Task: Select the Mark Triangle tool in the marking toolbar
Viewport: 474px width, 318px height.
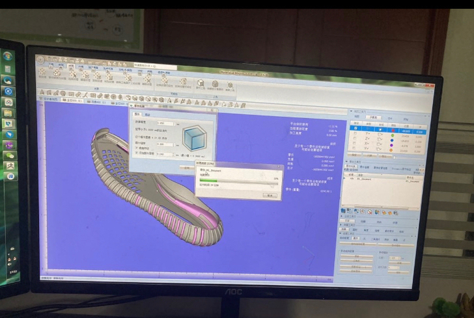Action: [42, 92]
